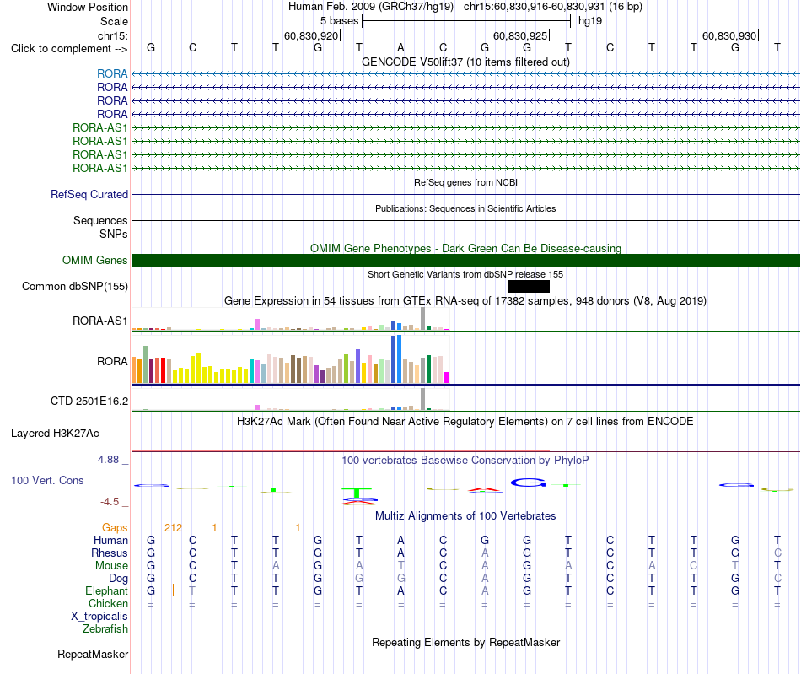
Task: Open the H3K27Ac Mark track title
Action: click(465, 422)
